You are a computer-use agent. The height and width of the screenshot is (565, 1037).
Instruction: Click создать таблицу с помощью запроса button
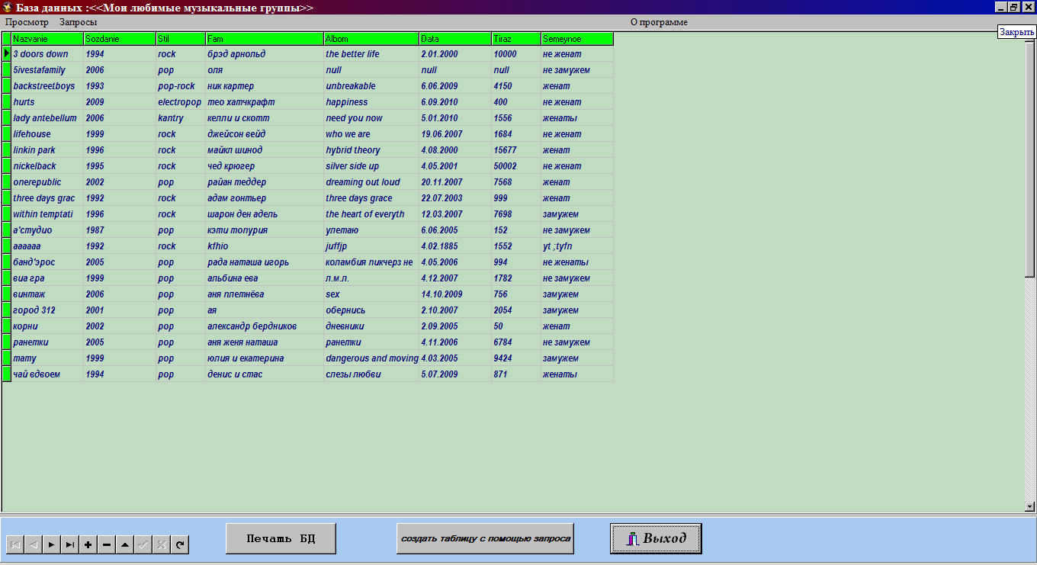pyautogui.click(x=485, y=538)
